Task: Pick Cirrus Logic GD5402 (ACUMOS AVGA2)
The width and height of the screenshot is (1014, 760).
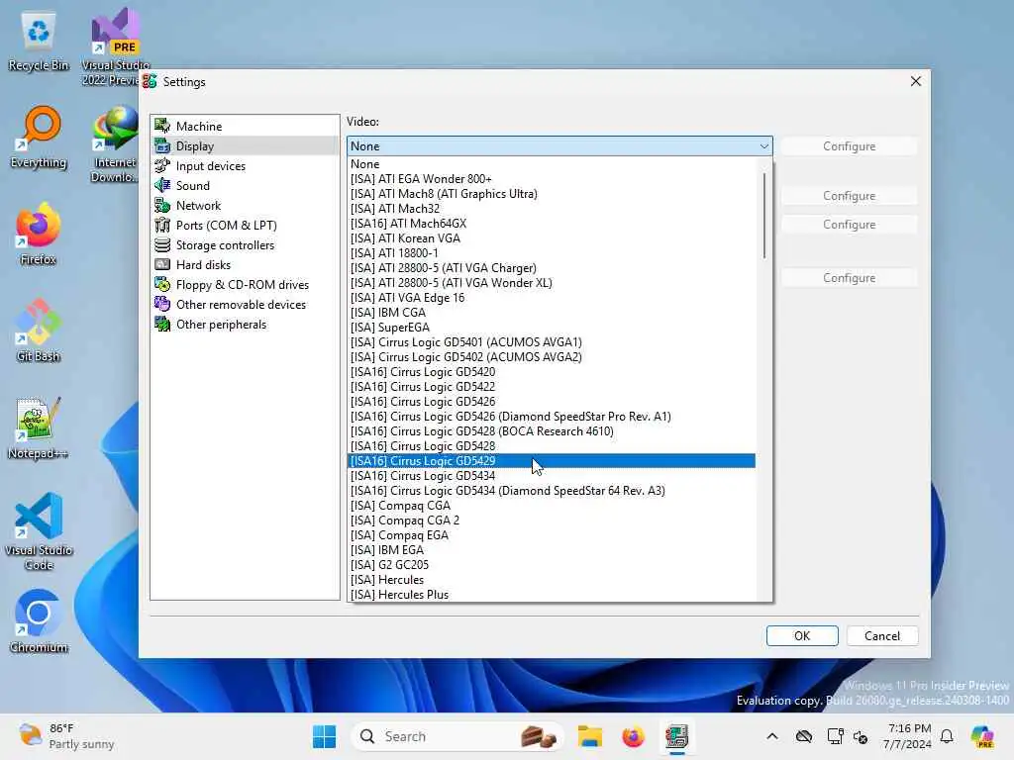Action: (x=552, y=357)
